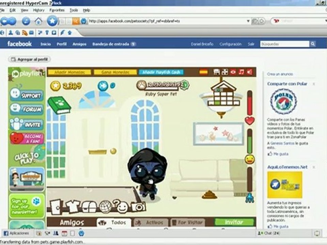Screen dimensions: 327x245
Task: Click the orange share icon beside the address bar
Action: 76,21
